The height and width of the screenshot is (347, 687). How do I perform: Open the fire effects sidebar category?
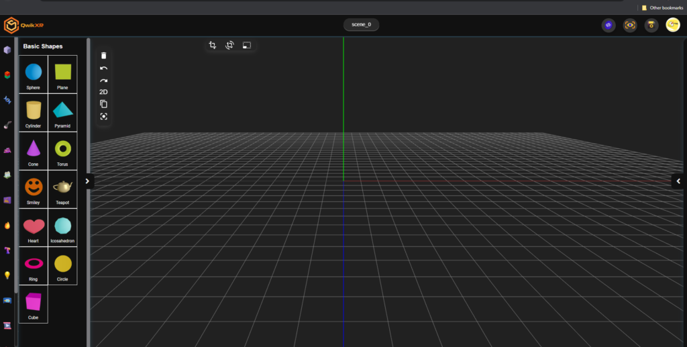coord(7,226)
